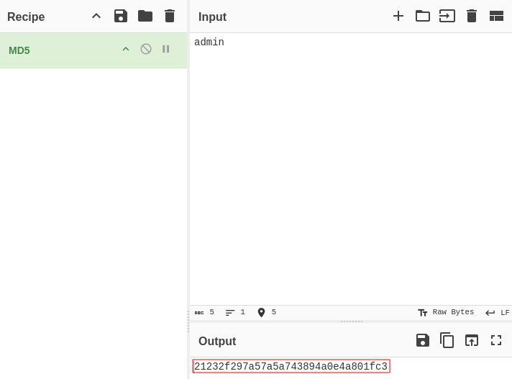
Task: Save the current recipe
Action: 121,16
